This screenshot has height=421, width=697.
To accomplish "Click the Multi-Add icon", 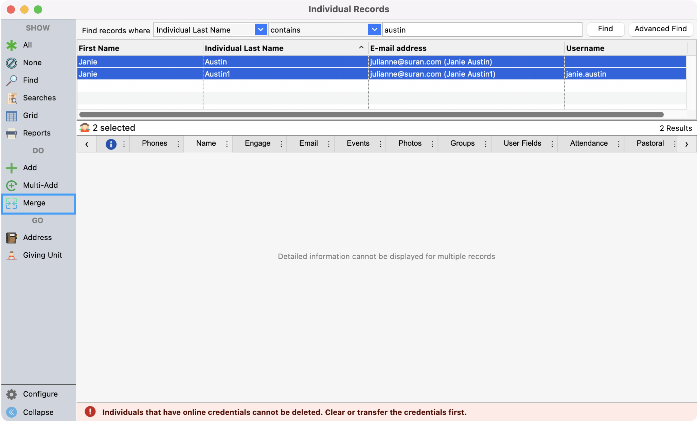I will tap(12, 185).
